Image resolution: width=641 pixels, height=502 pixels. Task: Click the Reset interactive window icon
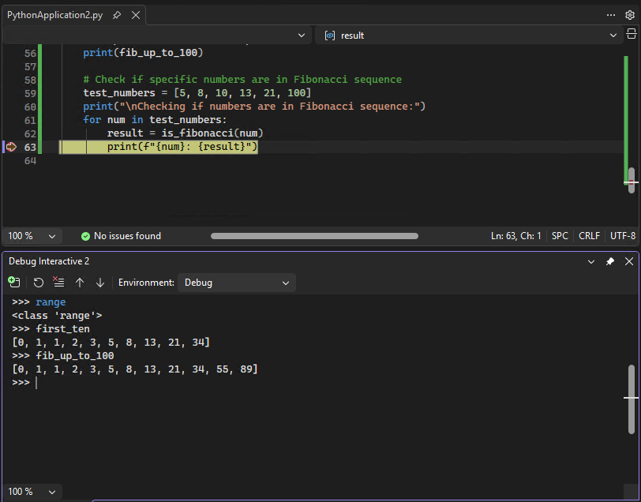tap(39, 283)
